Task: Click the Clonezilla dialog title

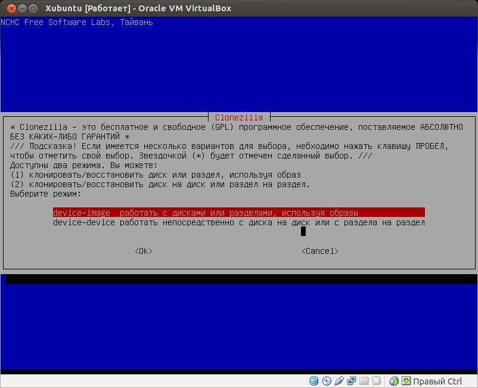Action: 238,117
